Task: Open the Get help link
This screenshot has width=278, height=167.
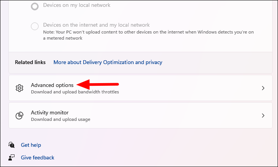Action: point(31,145)
